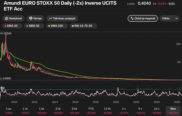Click the yellow SMA 200 dot

(49, 26)
